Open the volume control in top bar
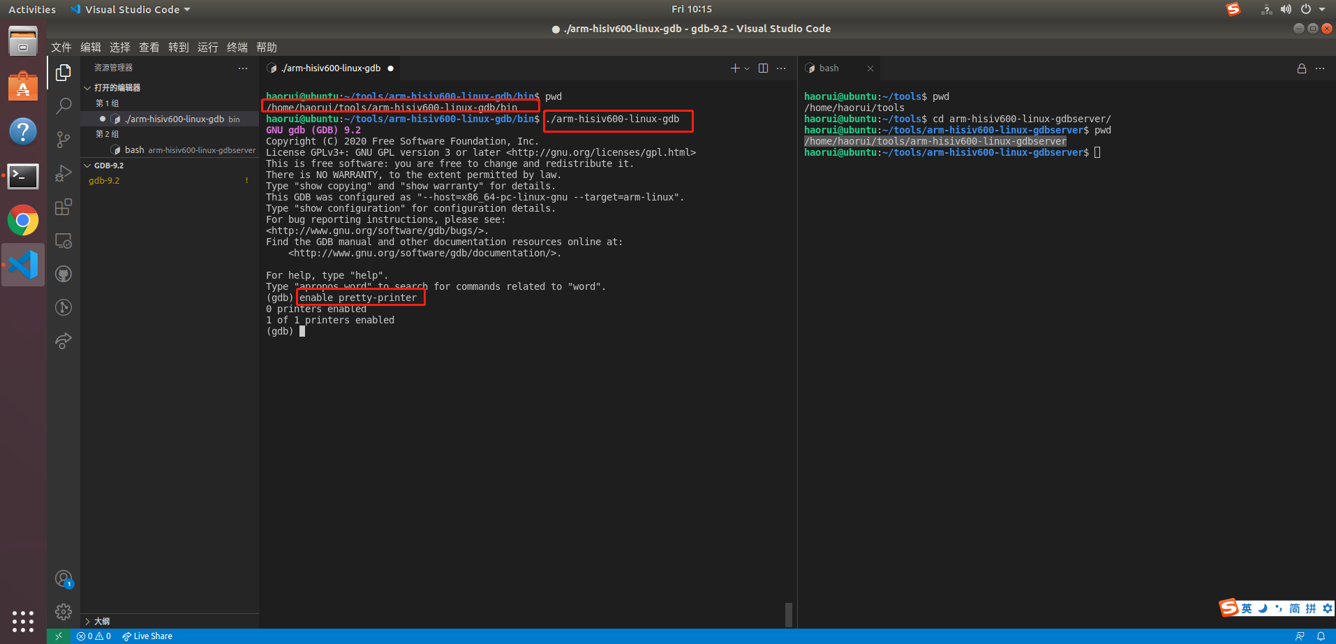Viewport: 1336px width, 644px height. tap(1286, 10)
